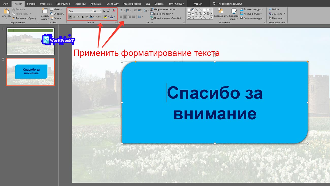Click the font color red-underlined A swatch
Image resolution: width=330 pixels, height=186 pixels.
tap(111, 17)
